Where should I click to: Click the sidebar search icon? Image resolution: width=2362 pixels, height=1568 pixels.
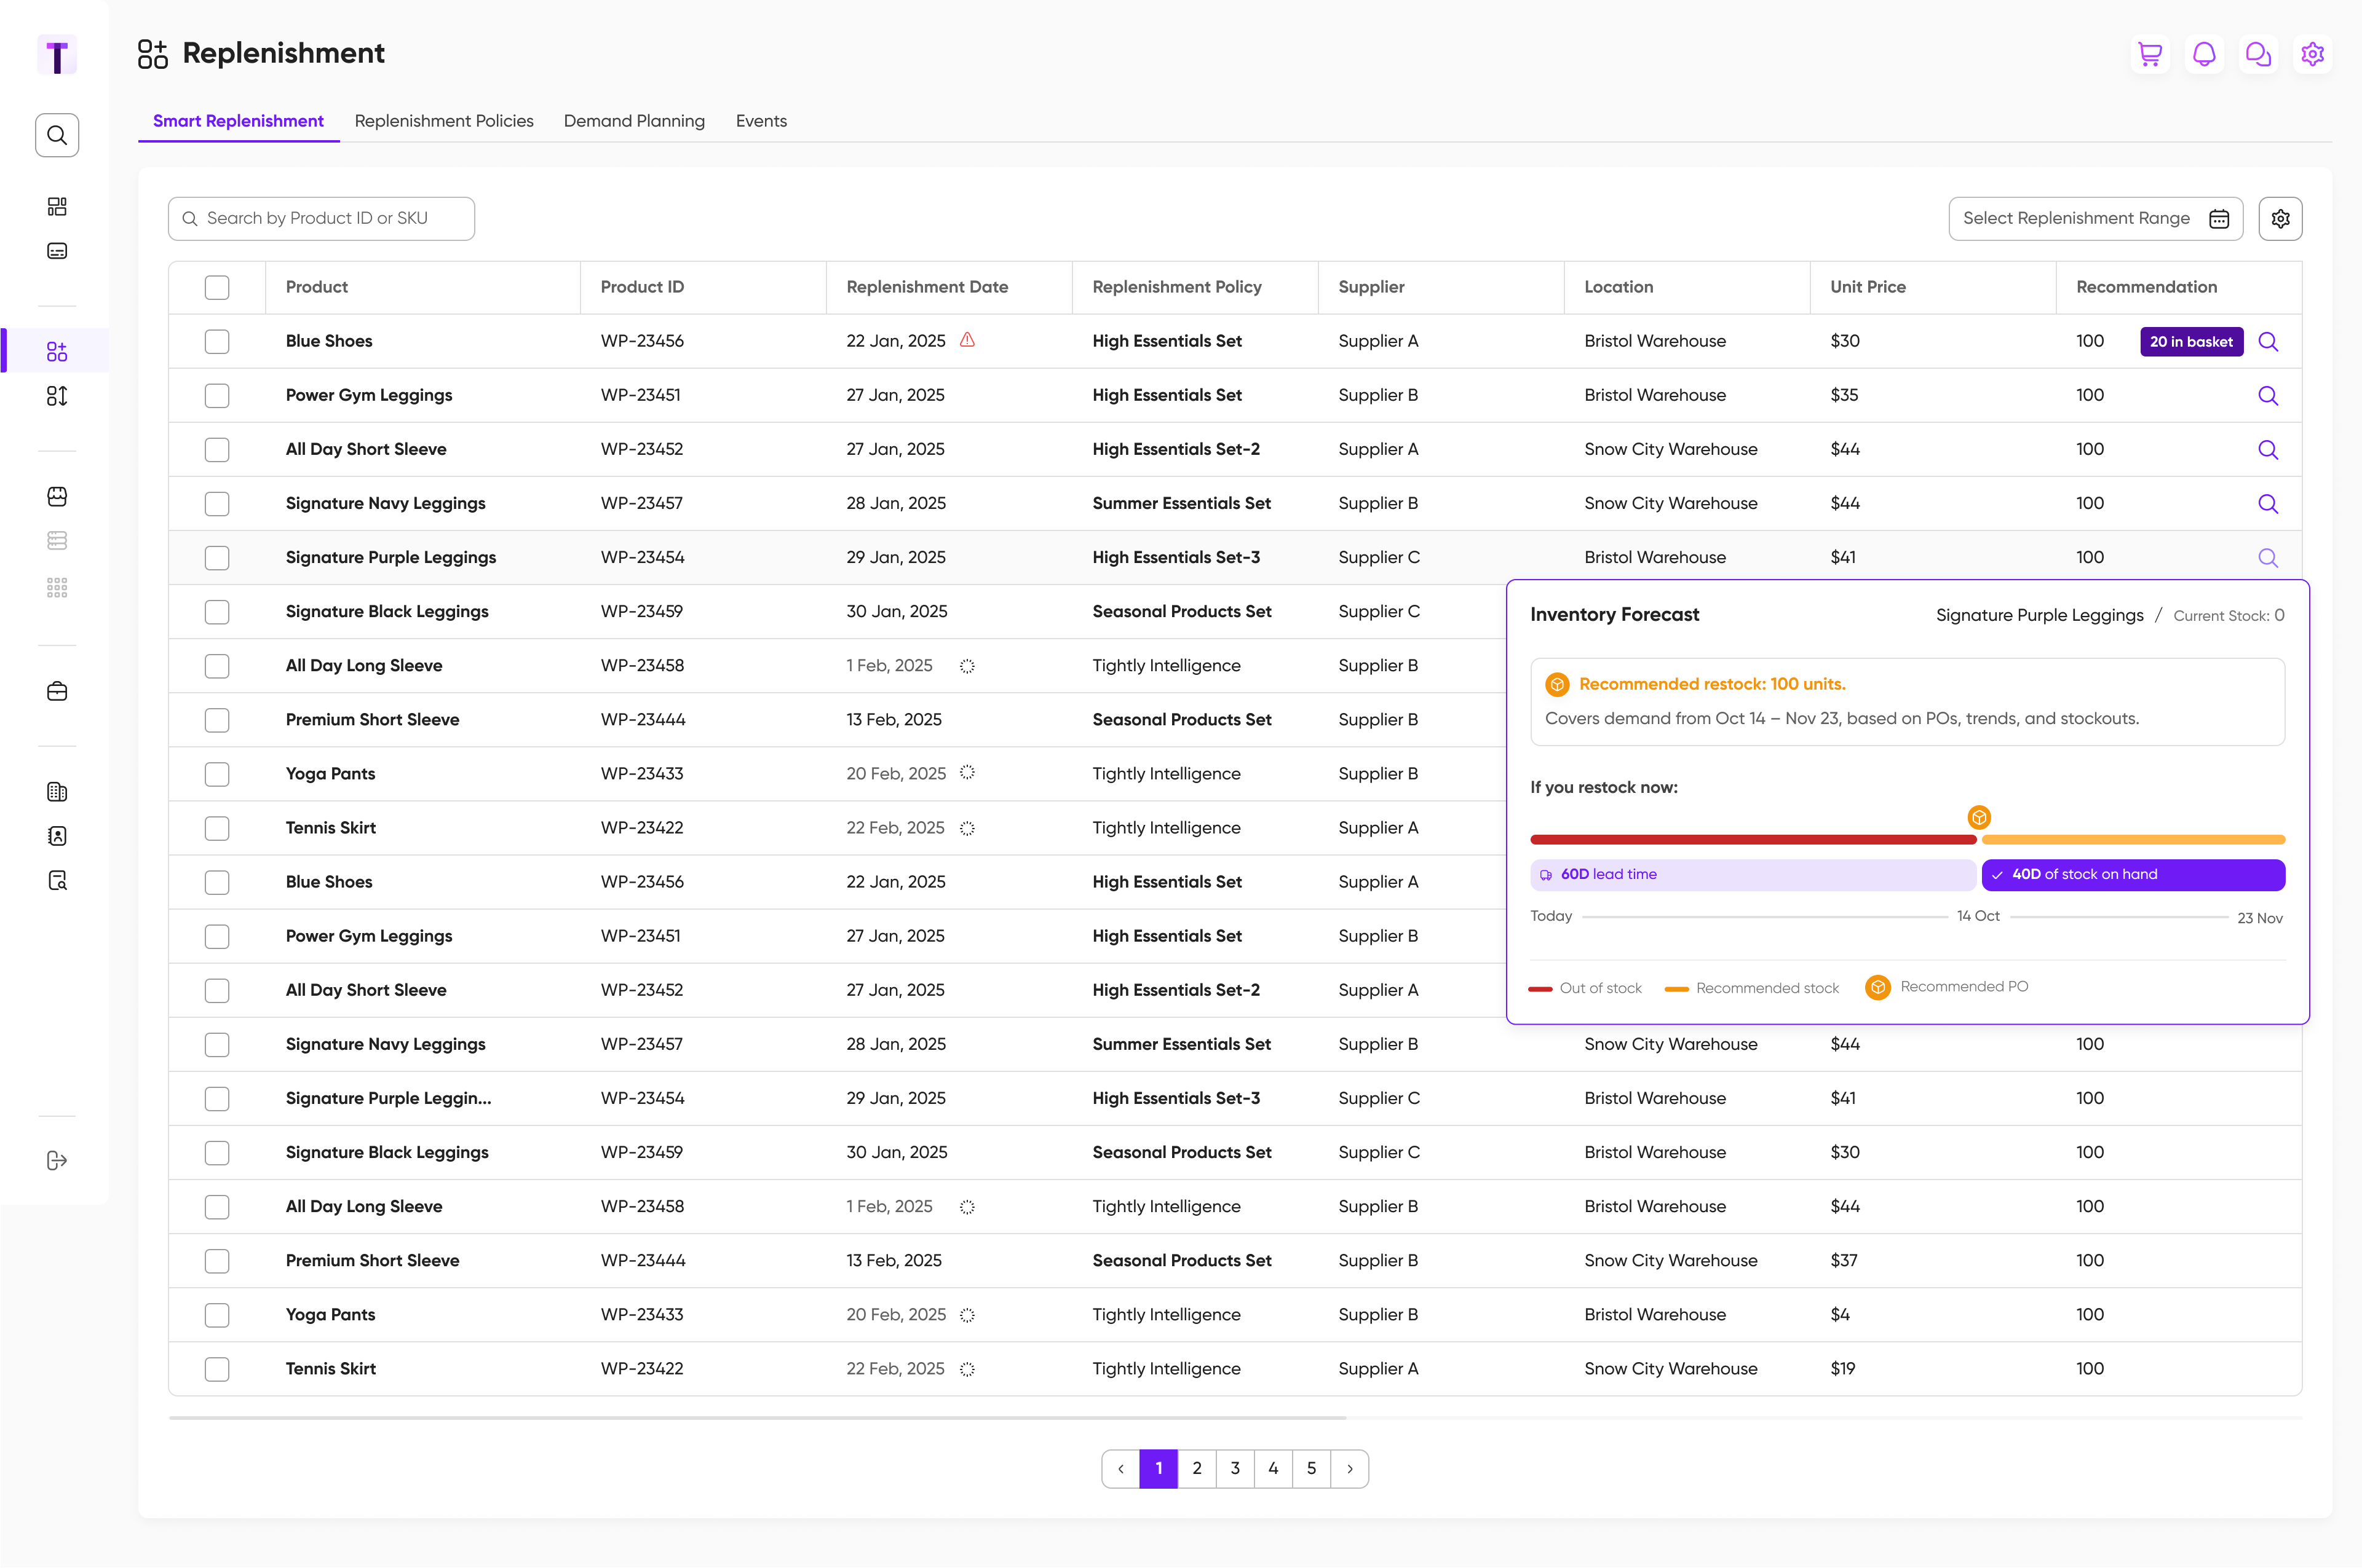[x=57, y=135]
